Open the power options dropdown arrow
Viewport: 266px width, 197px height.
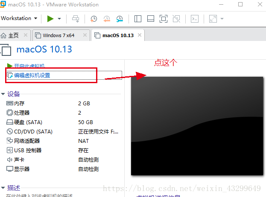pyautogui.click(x=59, y=19)
